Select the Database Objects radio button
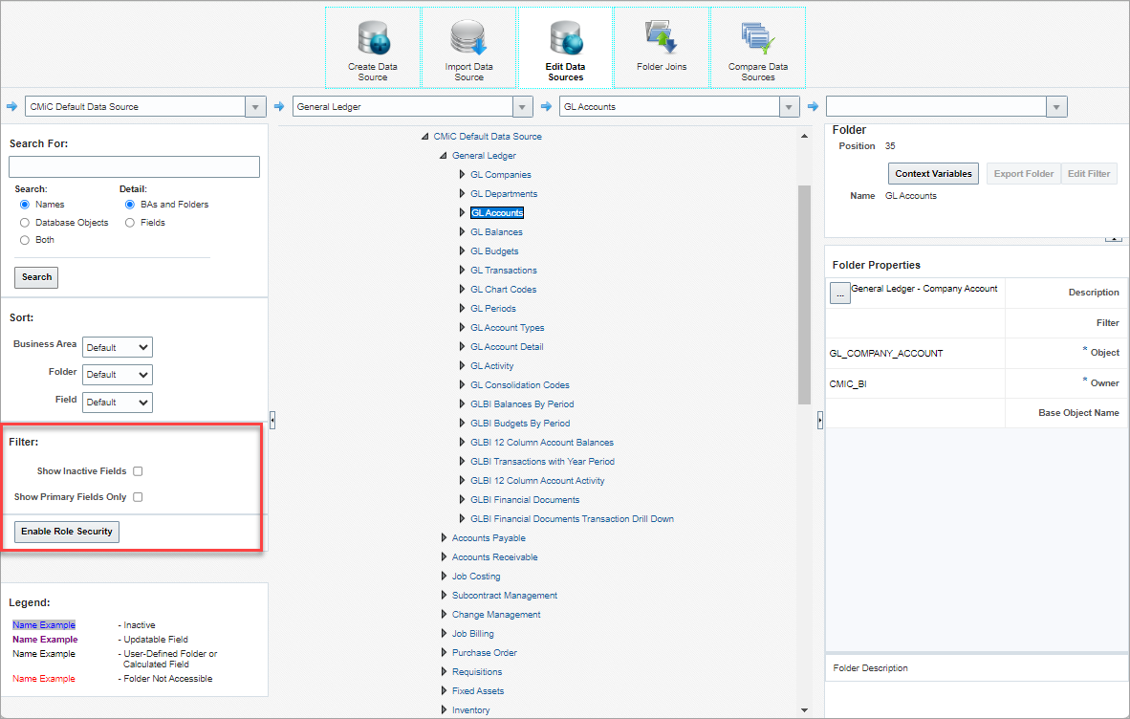This screenshot has height=719, width=1130. point(25,223)
